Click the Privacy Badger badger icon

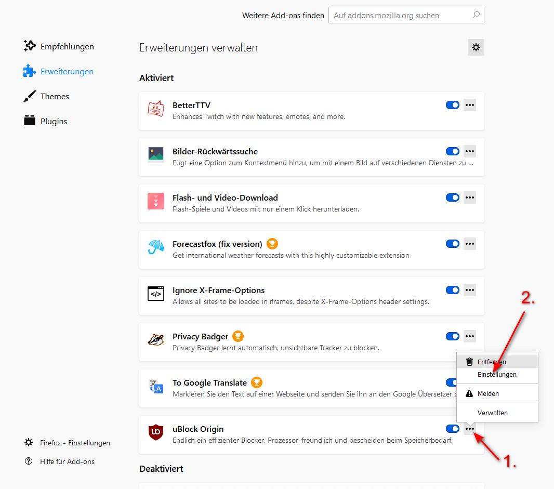click(x=156, y=340)
